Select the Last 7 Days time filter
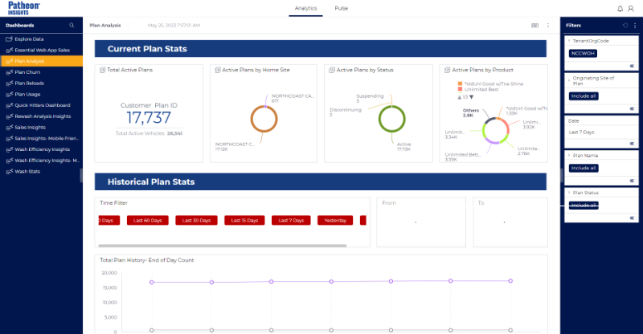Image resolution: width=643 pixels, height=334 pixels. pyautogui.click(x=291, y=221)
